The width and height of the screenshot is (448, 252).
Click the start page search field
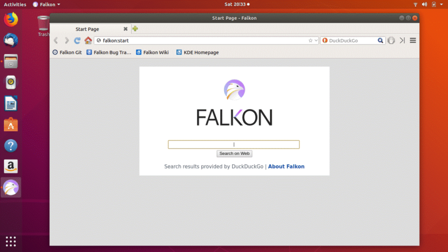coord(234,144)
